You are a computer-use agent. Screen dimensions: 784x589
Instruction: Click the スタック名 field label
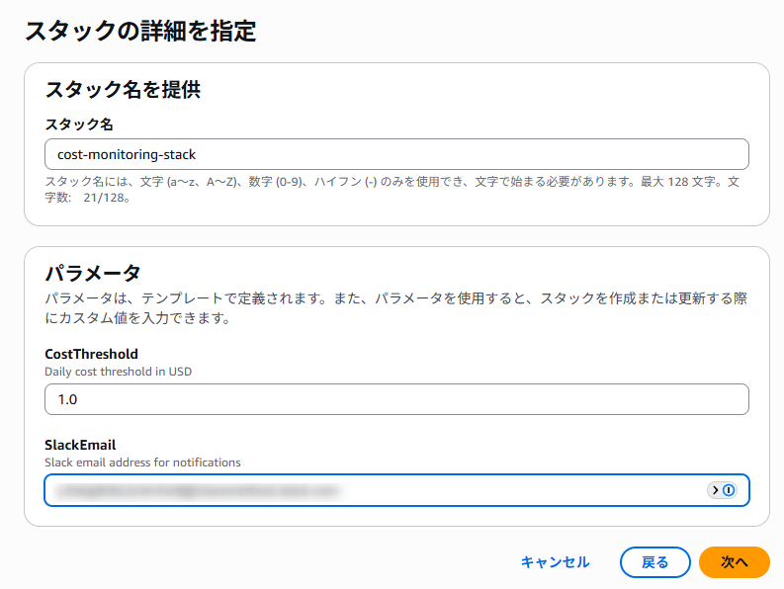[79, 126]
